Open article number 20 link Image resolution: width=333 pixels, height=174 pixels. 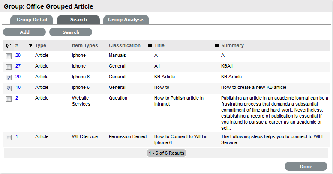[18, 77]
